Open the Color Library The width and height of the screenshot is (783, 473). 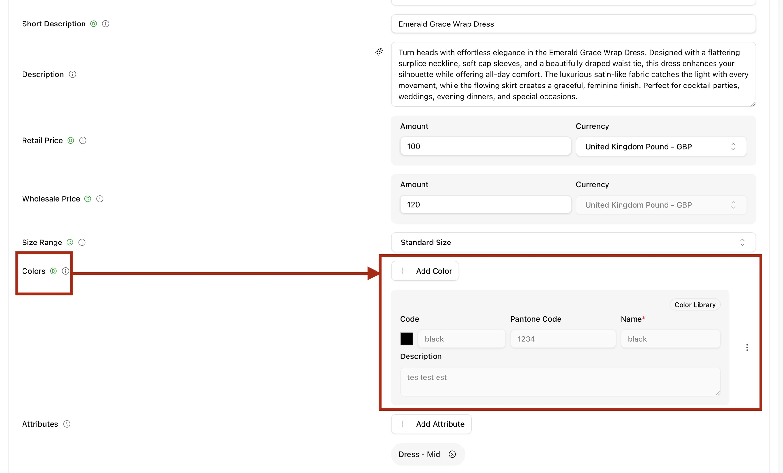coord(695,305)
